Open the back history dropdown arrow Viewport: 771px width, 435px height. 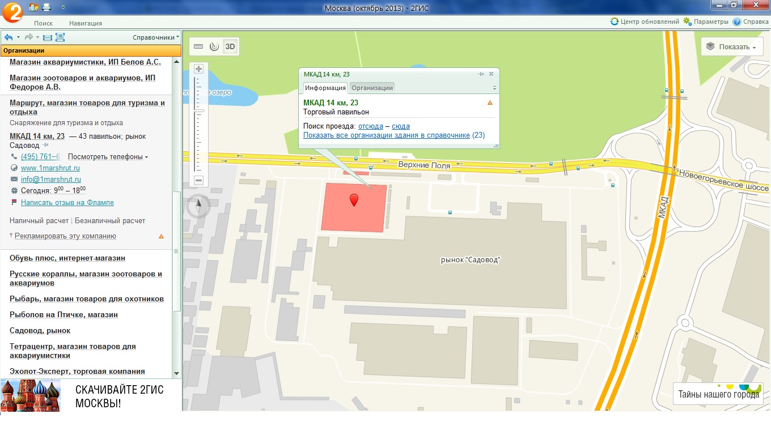click(x=18, y=37)
